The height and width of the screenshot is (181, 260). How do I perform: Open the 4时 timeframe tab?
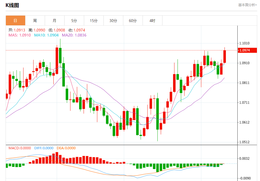tap(152, 21)
